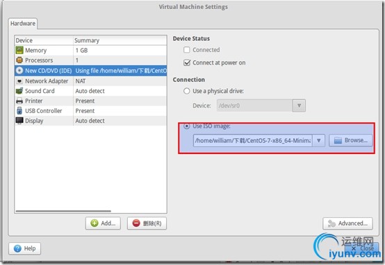Viewport: 385px width, 265px height.
Task: Click the CD/DVD disc icon
Action: click(x=19, y=71)
